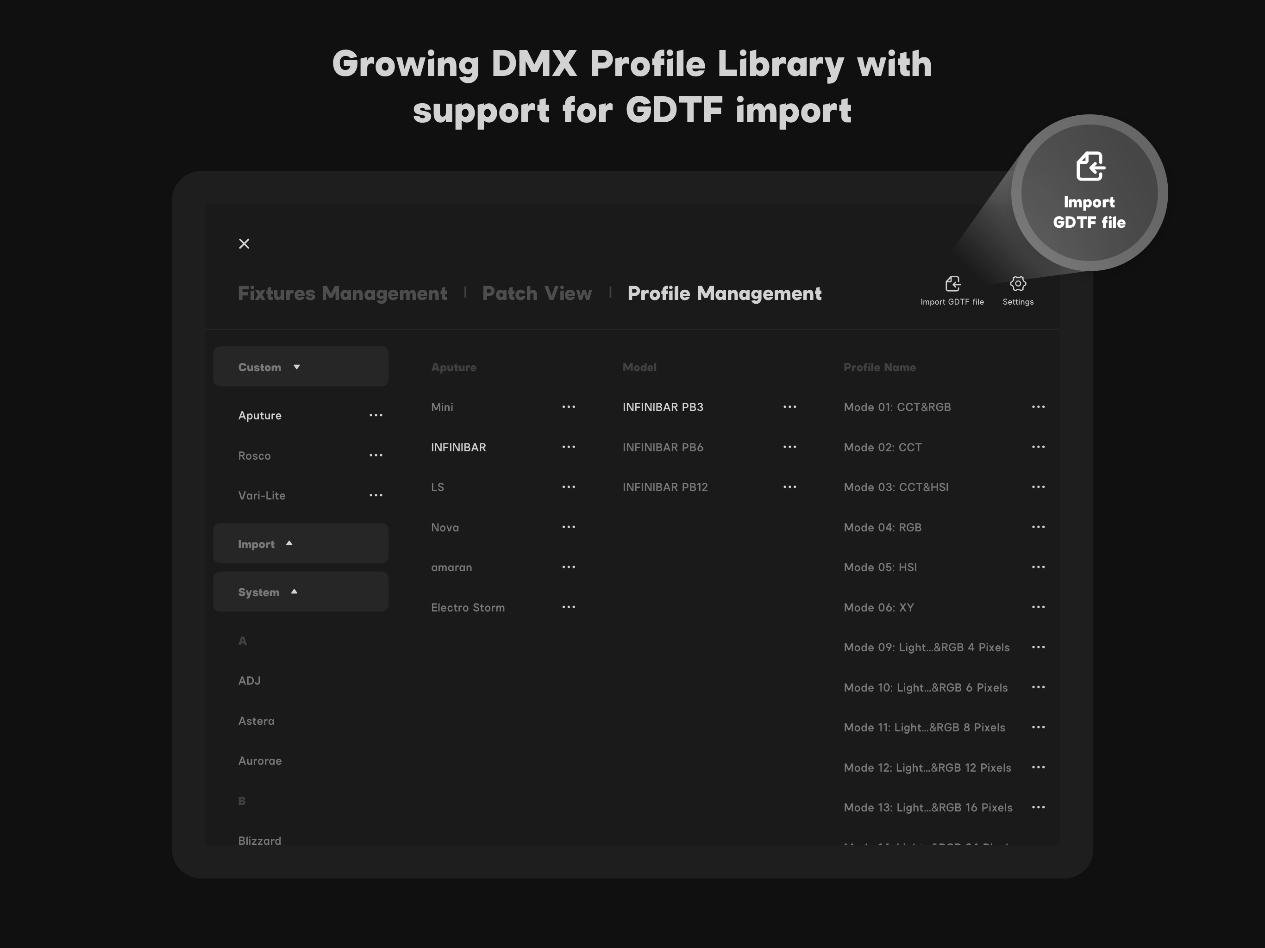The height and width of the screenshot is (948, 1265).
Task: Open more options for Mode 06: XY
Action: (x=1039, y=607)
